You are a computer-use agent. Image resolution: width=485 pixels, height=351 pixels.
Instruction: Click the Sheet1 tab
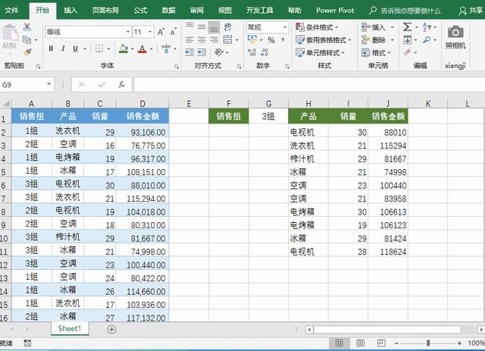70,328
